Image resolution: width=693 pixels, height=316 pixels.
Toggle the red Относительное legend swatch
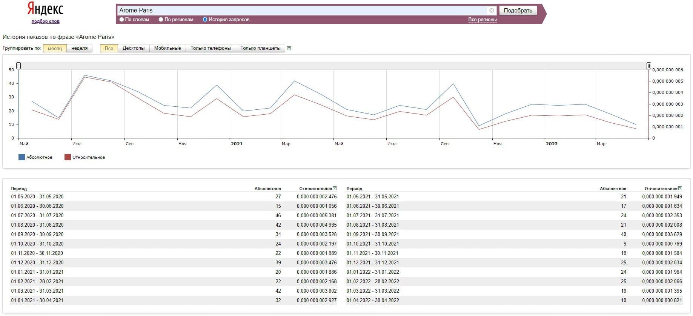tap(68, 157)
